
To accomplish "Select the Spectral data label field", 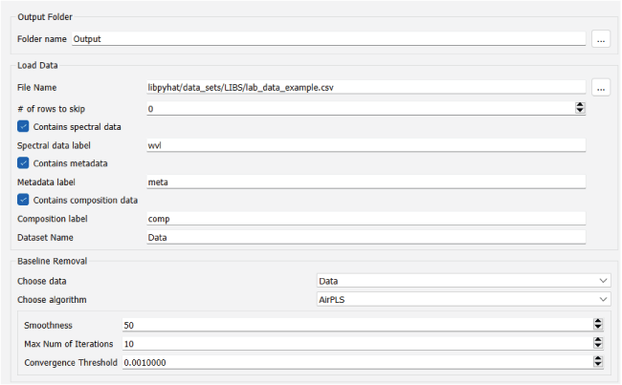I will click(x=364, y=145).
